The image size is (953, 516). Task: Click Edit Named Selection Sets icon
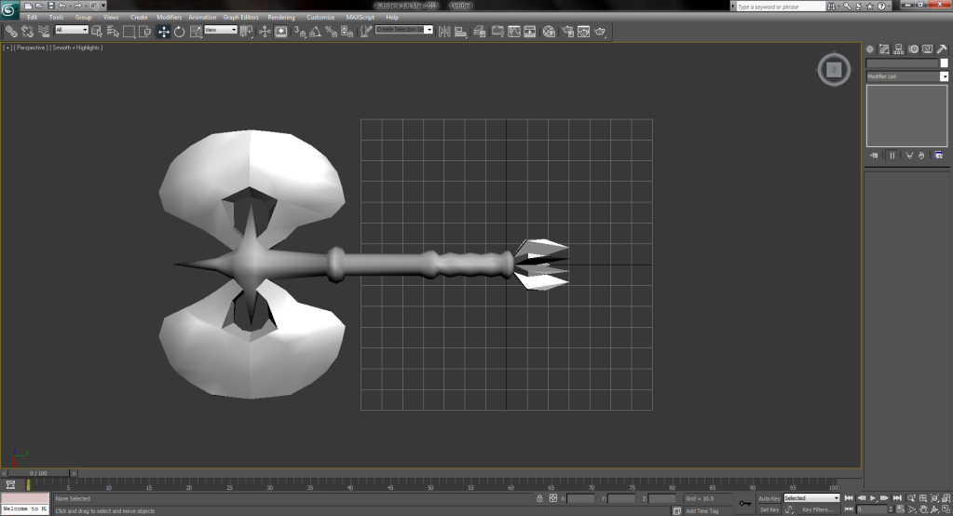click(365, 32)
